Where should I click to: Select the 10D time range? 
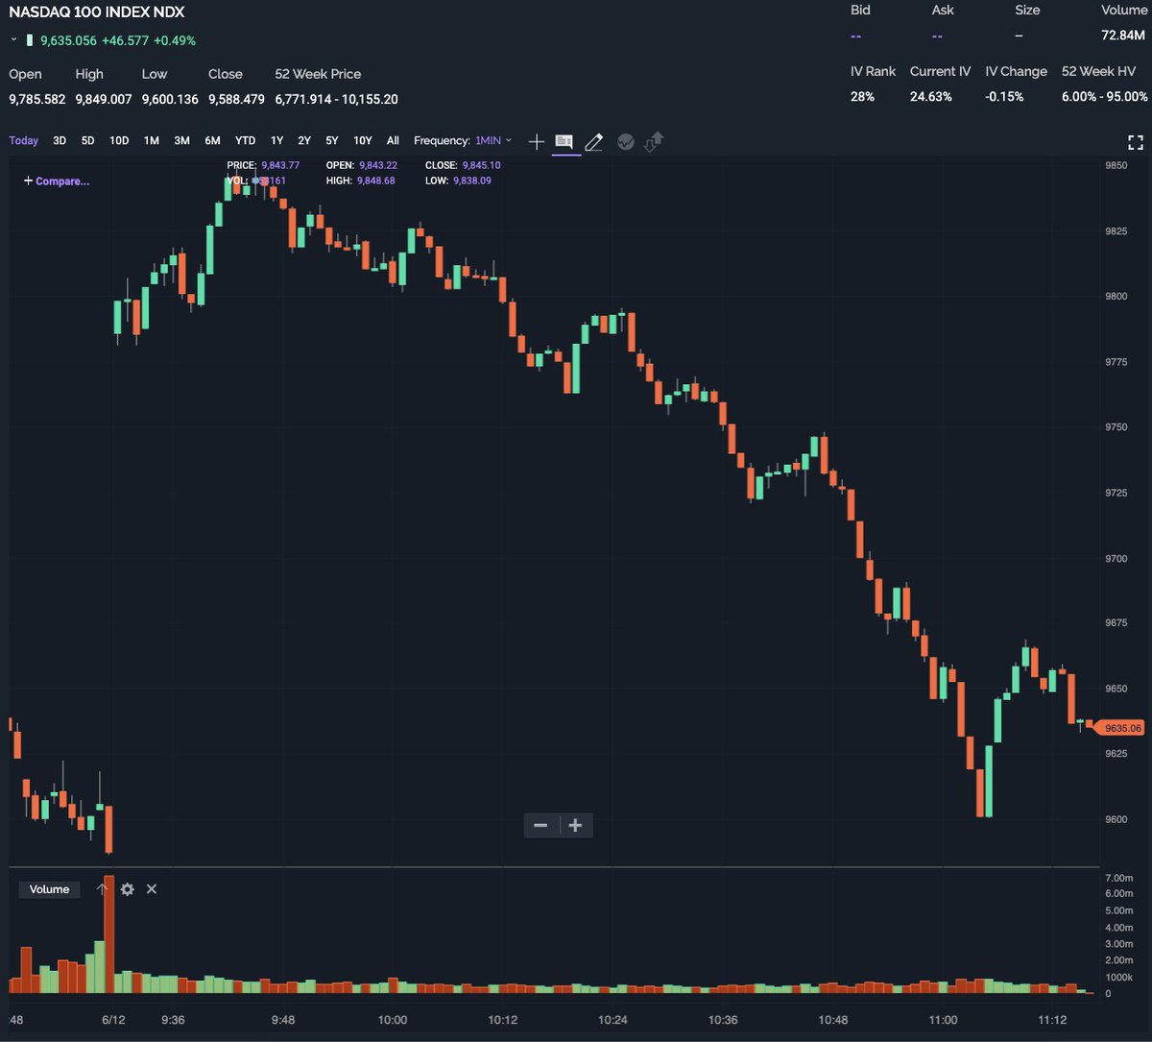click(119, 140)
